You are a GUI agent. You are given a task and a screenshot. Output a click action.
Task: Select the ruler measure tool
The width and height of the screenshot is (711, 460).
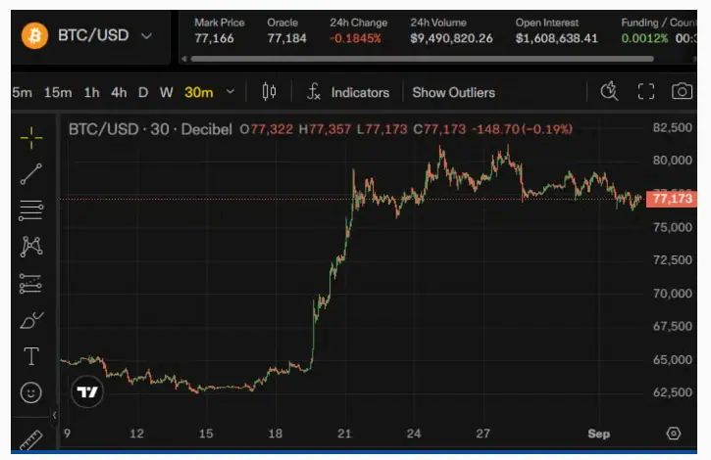pyautogui.click(x=31, y=439)
